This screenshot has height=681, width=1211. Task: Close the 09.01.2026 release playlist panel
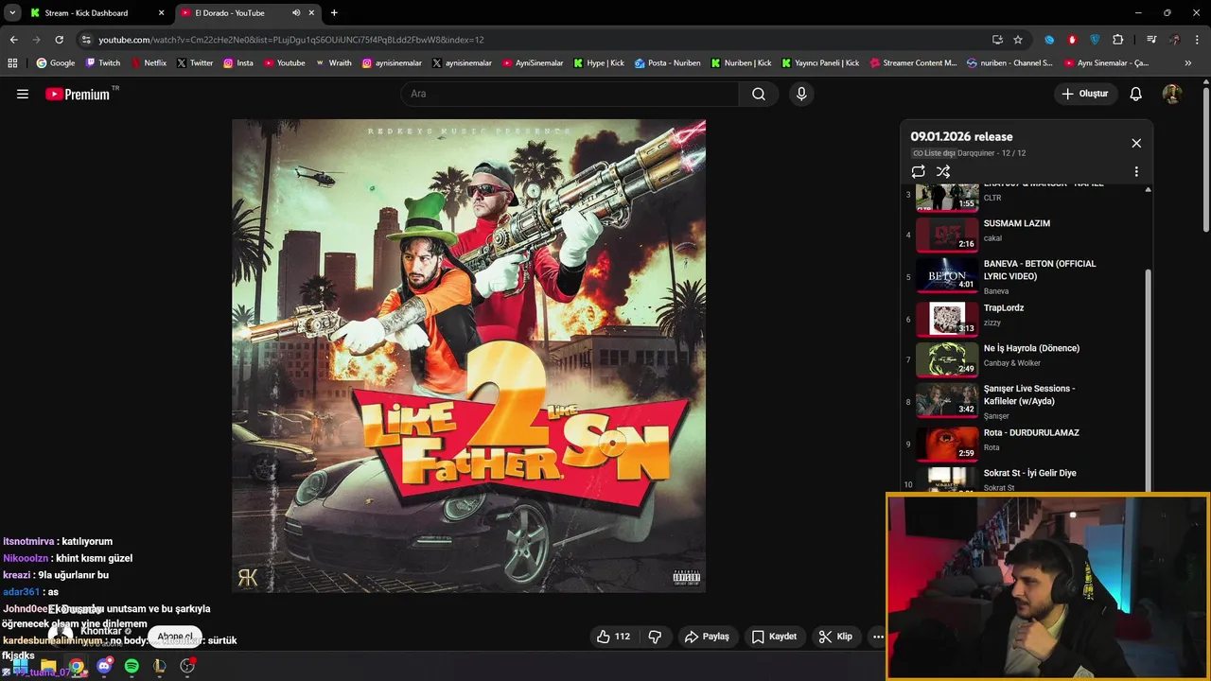[1136, 144]
